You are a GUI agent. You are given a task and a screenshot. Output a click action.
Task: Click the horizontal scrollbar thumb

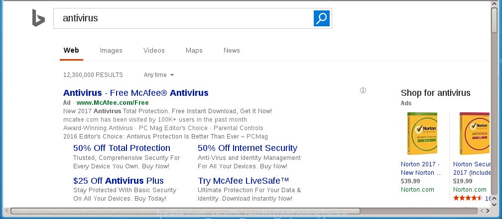coord(185,211)
